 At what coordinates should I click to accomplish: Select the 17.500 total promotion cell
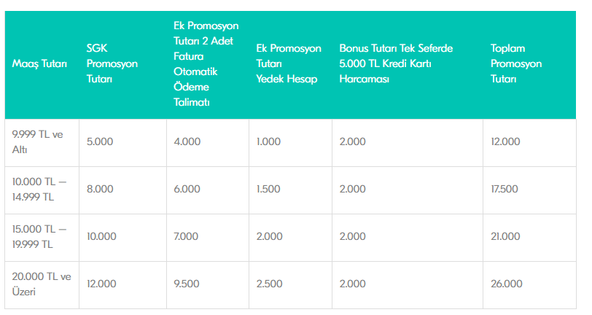pyautogui.click(x=504, y=189)
